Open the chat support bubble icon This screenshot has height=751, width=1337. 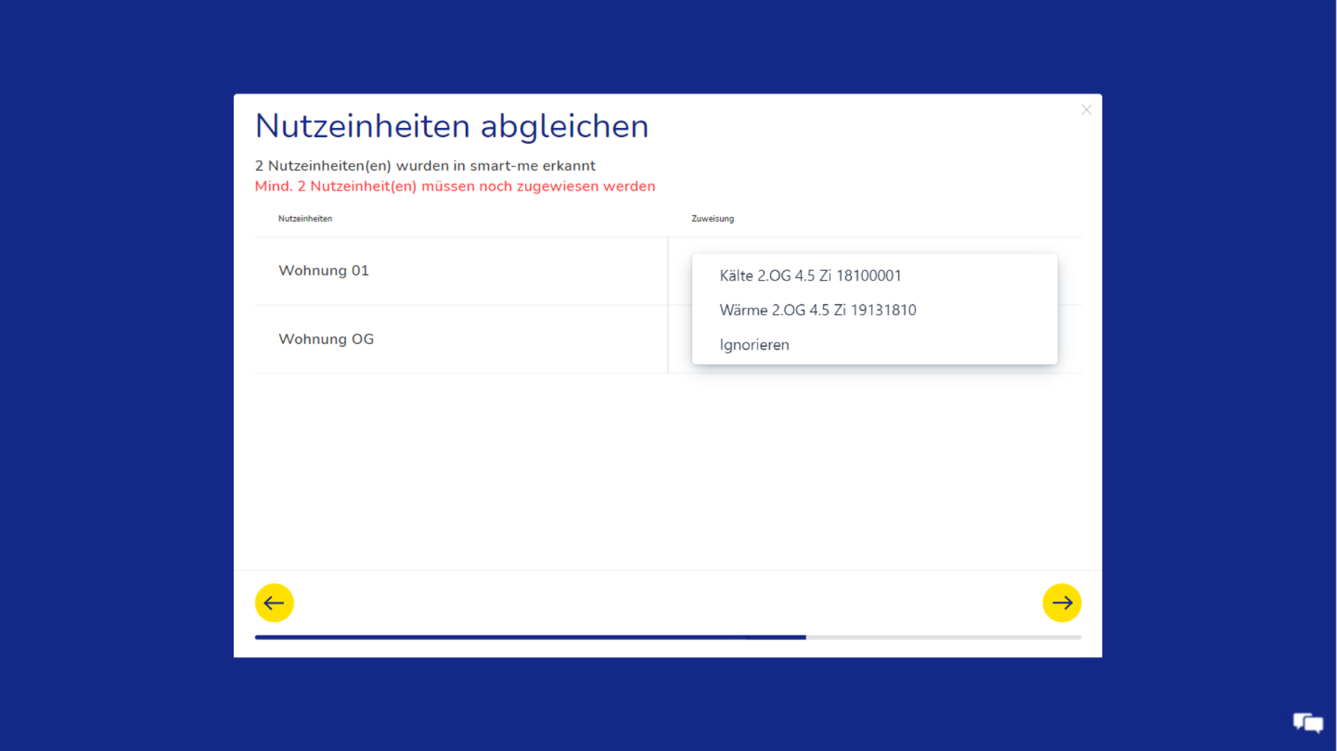coord(1308,722)
